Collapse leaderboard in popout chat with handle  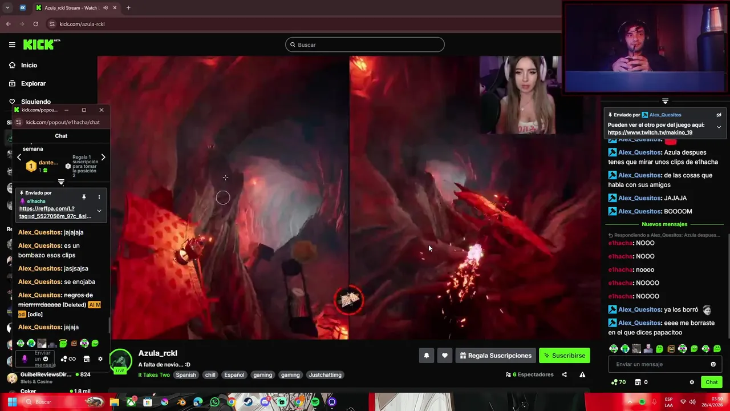61,182
